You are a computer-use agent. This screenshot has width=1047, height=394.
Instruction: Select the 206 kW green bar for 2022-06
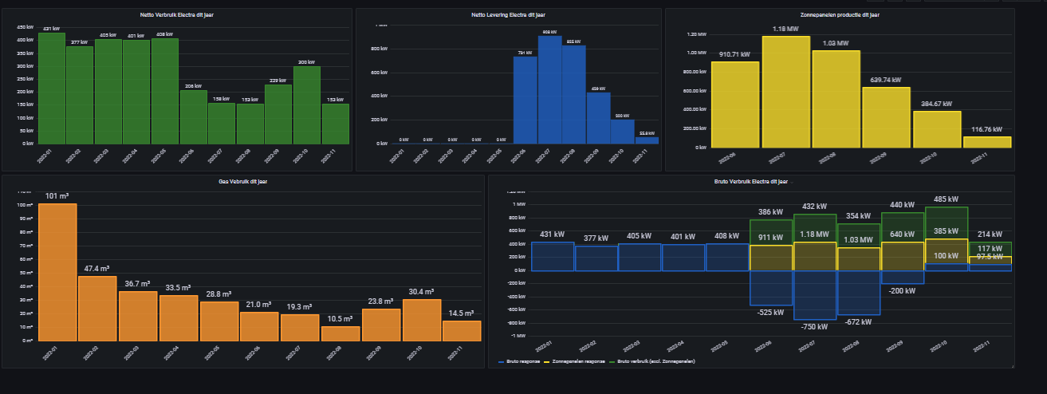pyautogui.click(x=193, y=117)
